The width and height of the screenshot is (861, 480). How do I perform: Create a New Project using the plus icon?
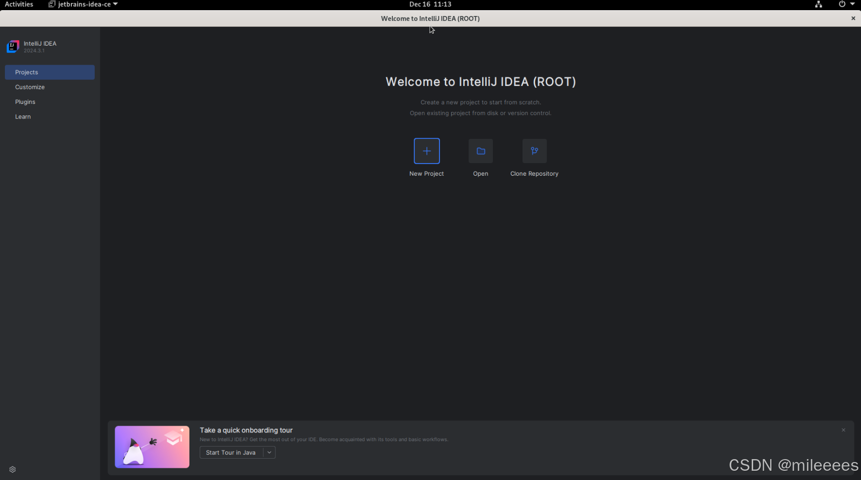426,151
